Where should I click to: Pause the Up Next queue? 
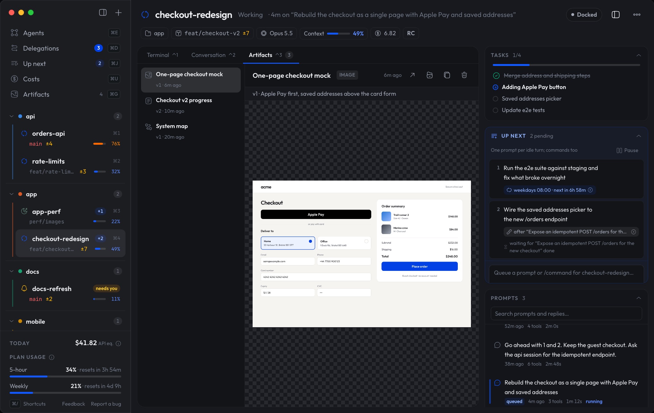point(627,150)
